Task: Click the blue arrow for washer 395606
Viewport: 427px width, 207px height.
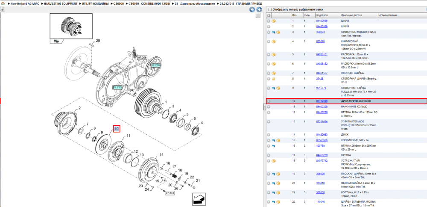Action: (274, 174)
